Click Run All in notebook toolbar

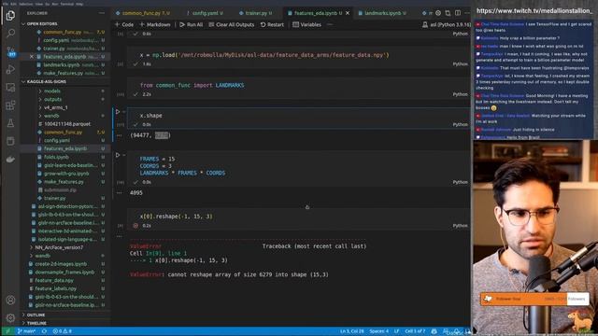[191, 24]
